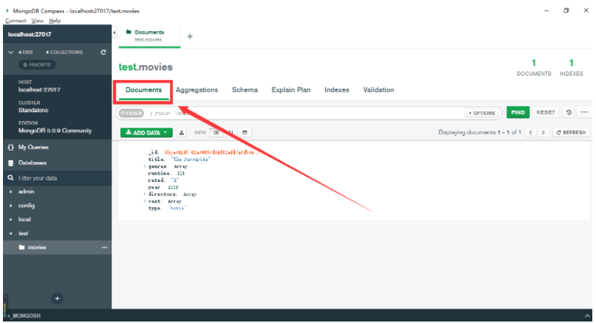Click the test database link in title
This screenshot has height=323, width=596.
(x=128, y=67)
